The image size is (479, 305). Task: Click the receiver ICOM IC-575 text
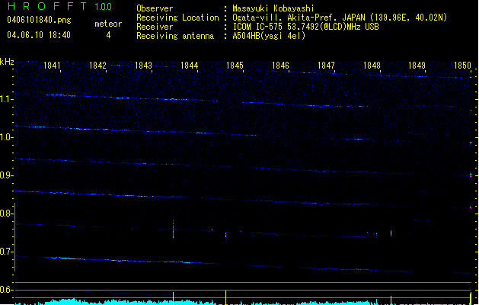tap(305, 27)
